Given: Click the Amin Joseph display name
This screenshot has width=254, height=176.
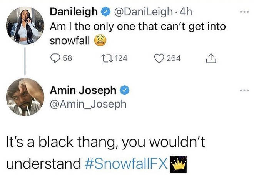Looking at the screenshot, I should (83, 90).
